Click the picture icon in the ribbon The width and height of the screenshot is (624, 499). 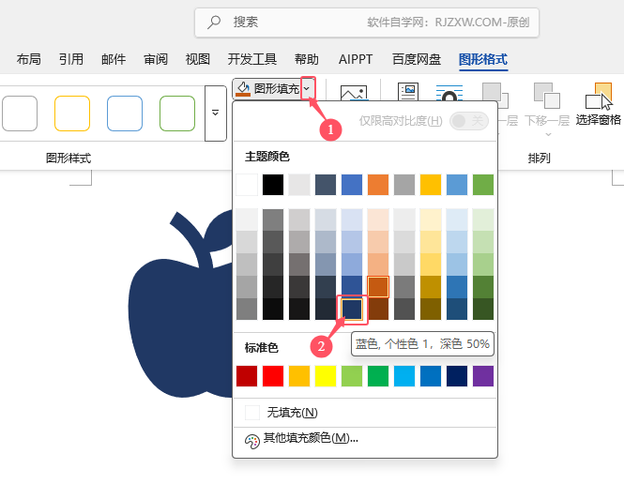[x=354, y=93]
